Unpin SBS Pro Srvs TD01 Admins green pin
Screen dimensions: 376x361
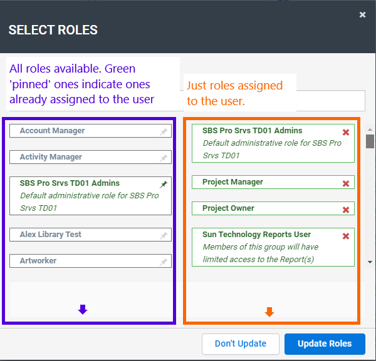click(x=164, y=185)
